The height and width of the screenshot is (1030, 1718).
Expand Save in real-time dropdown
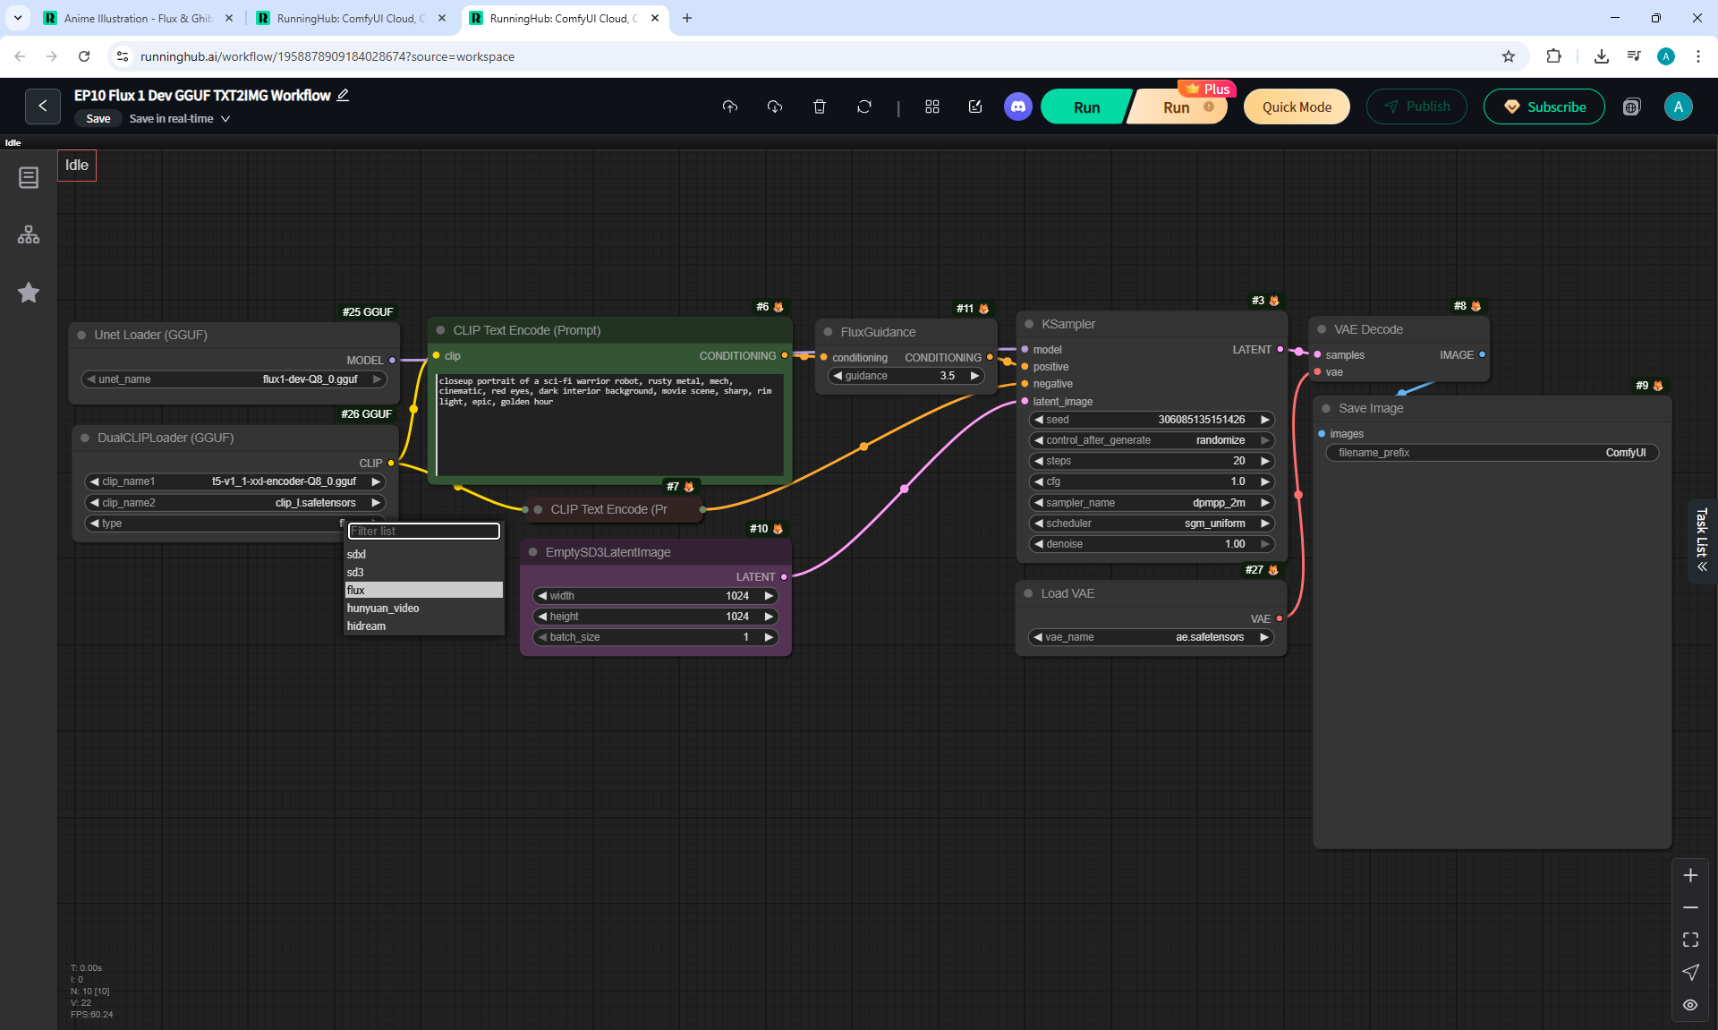pyautogui.click(x=225, y=119)
